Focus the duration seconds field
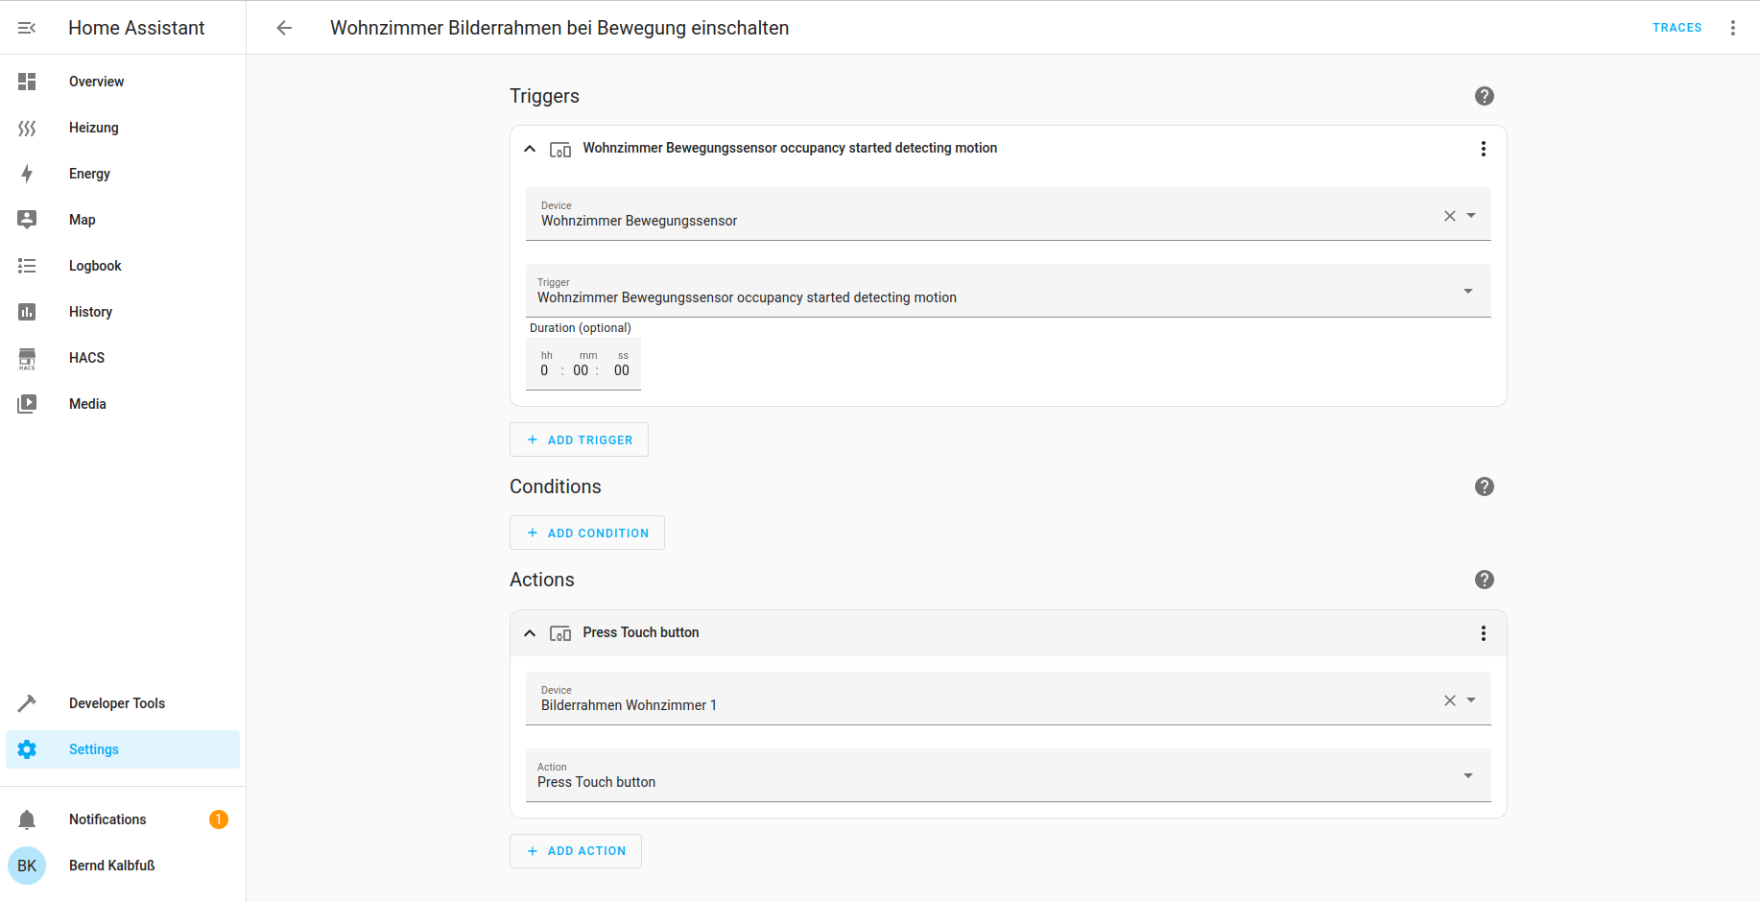This screenshot has height=902, width=1760. pos(622,370)
